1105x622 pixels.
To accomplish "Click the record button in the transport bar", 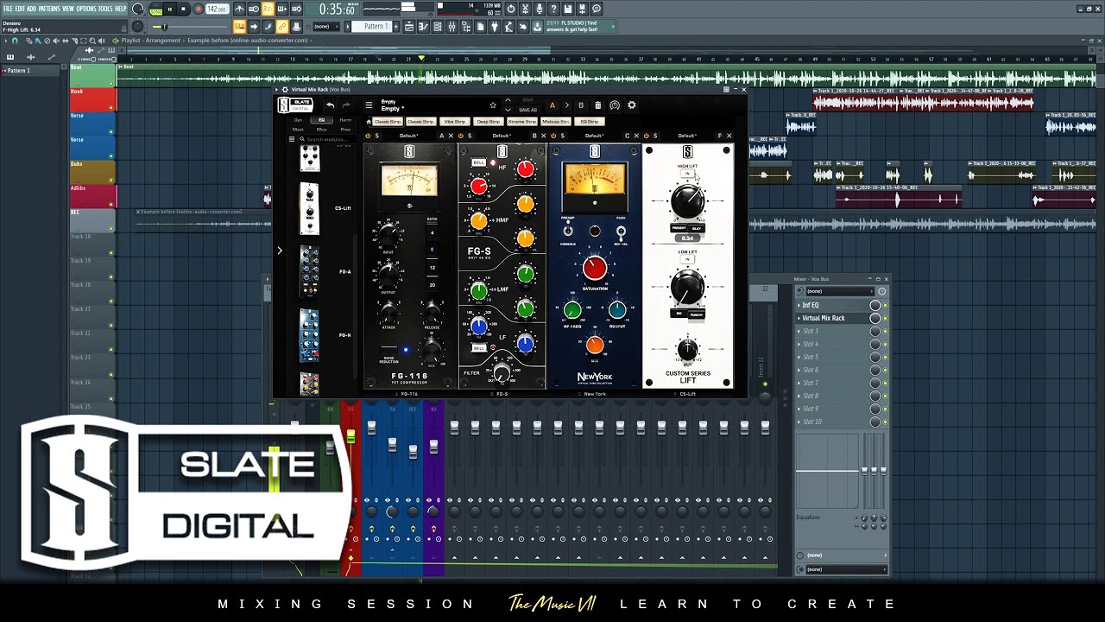I will tap(198, 9).
